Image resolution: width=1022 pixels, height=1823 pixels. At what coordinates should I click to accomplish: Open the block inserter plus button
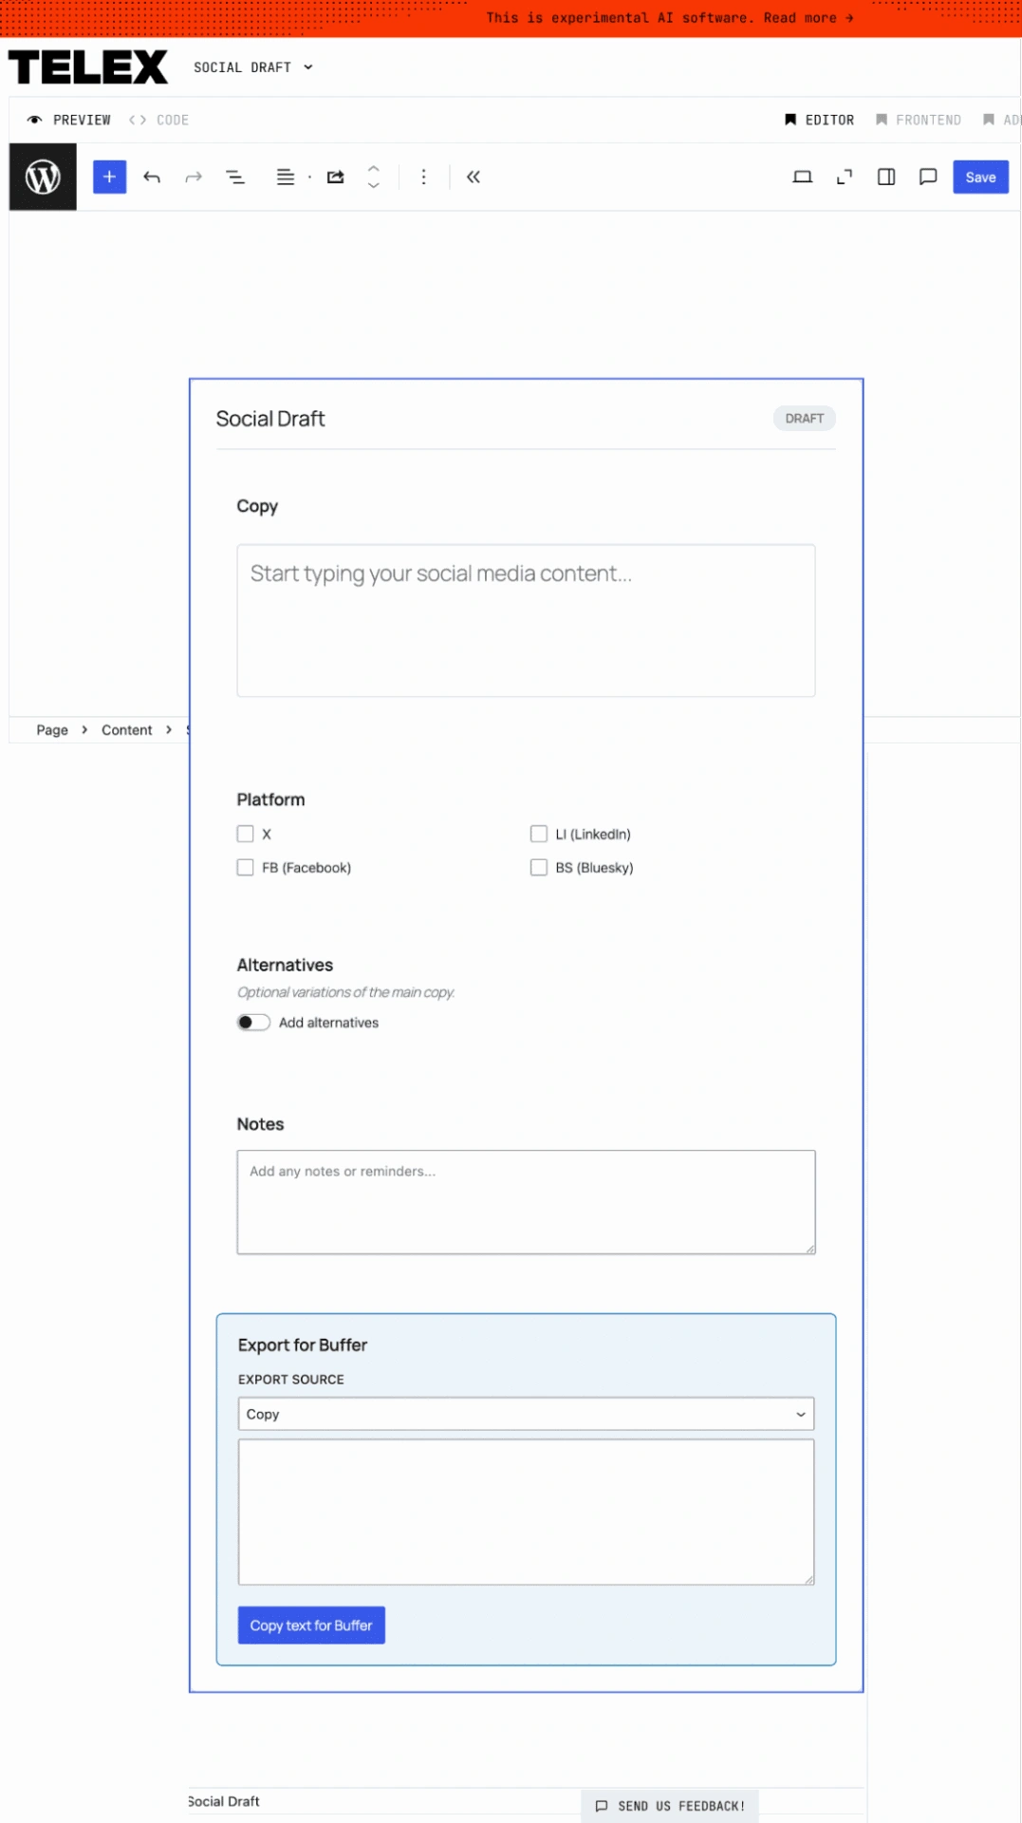109,177
